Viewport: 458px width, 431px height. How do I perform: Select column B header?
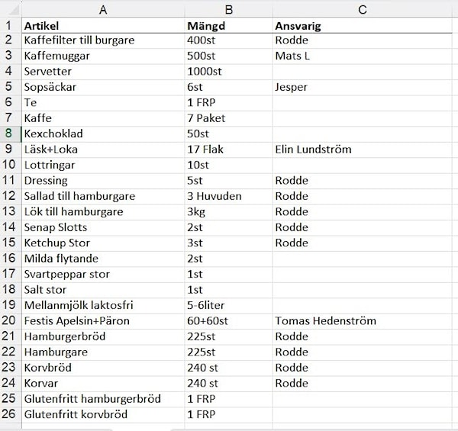pos(229,10)
